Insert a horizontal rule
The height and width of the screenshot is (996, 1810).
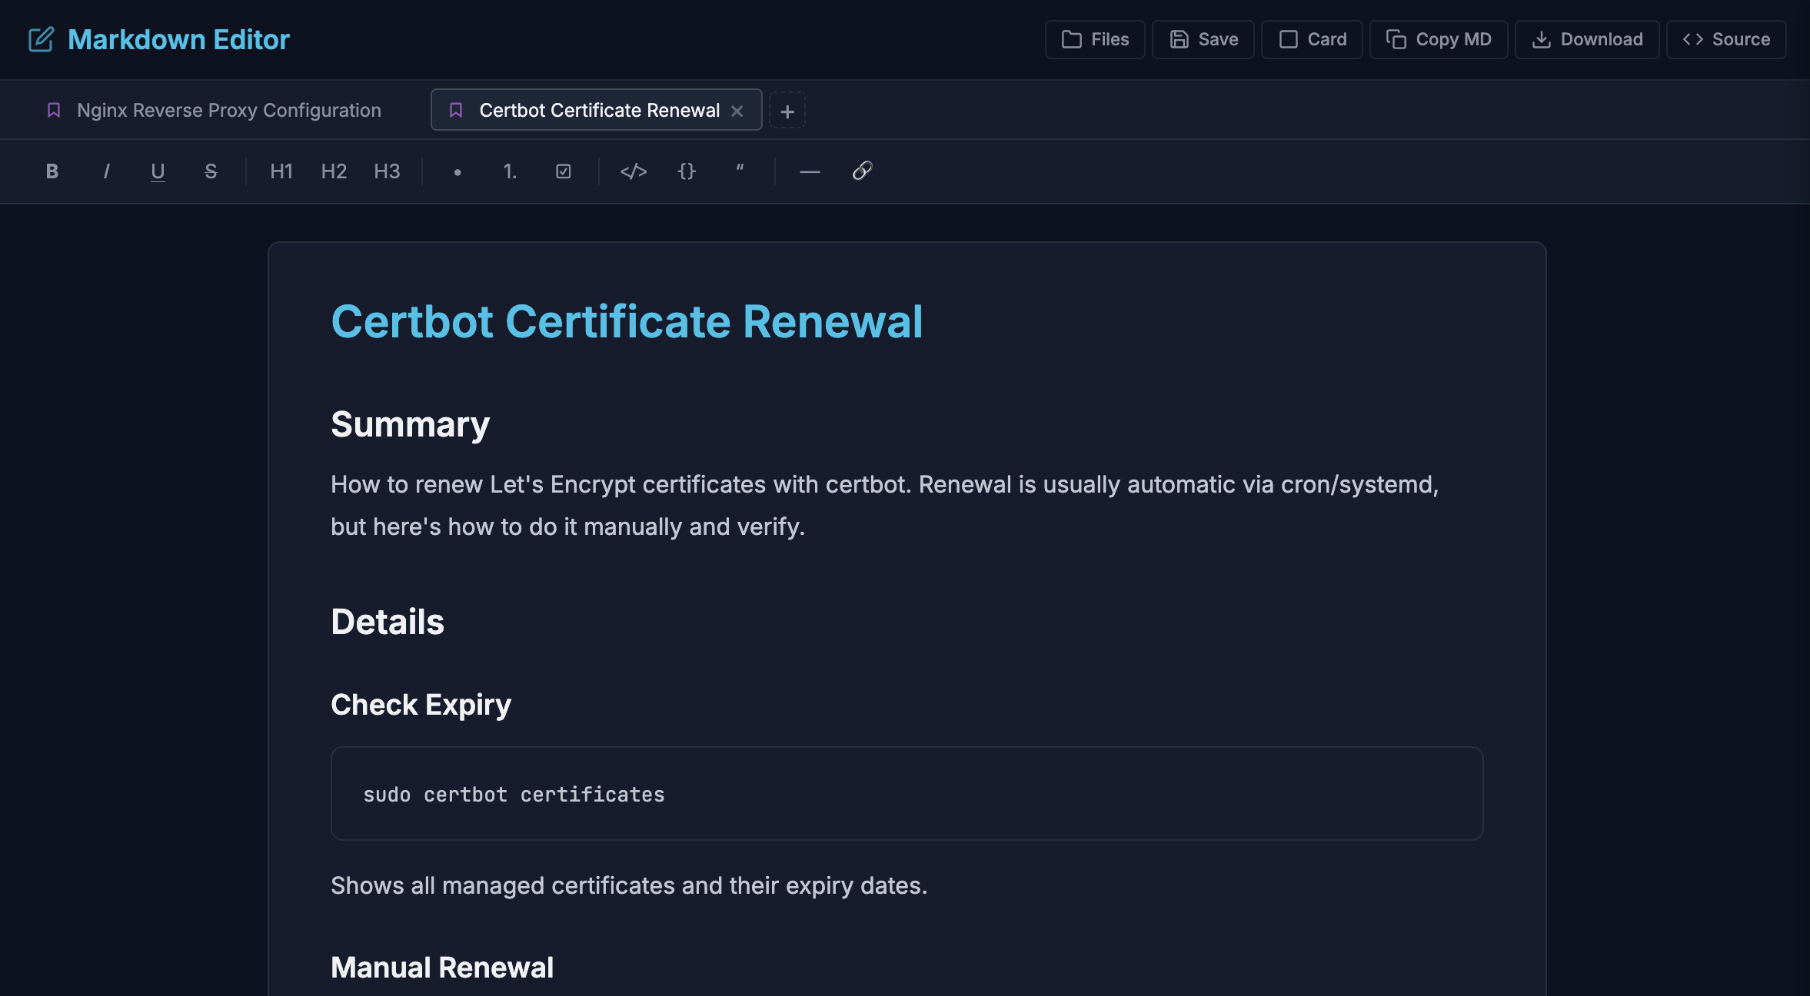pyautogui.click(x=810, y=171)
